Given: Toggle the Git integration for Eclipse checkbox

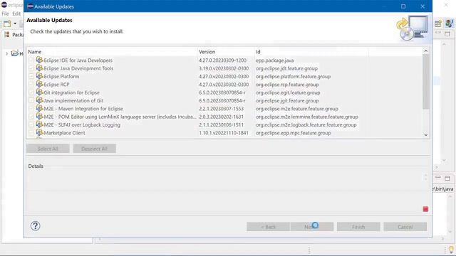Looking at the screenshot, I should click(x=31, y=92).
